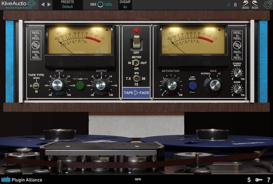Image resolution: width=273 pixels, height=184 pixels.
Task: Select A state slot
Action: point(229,5)
